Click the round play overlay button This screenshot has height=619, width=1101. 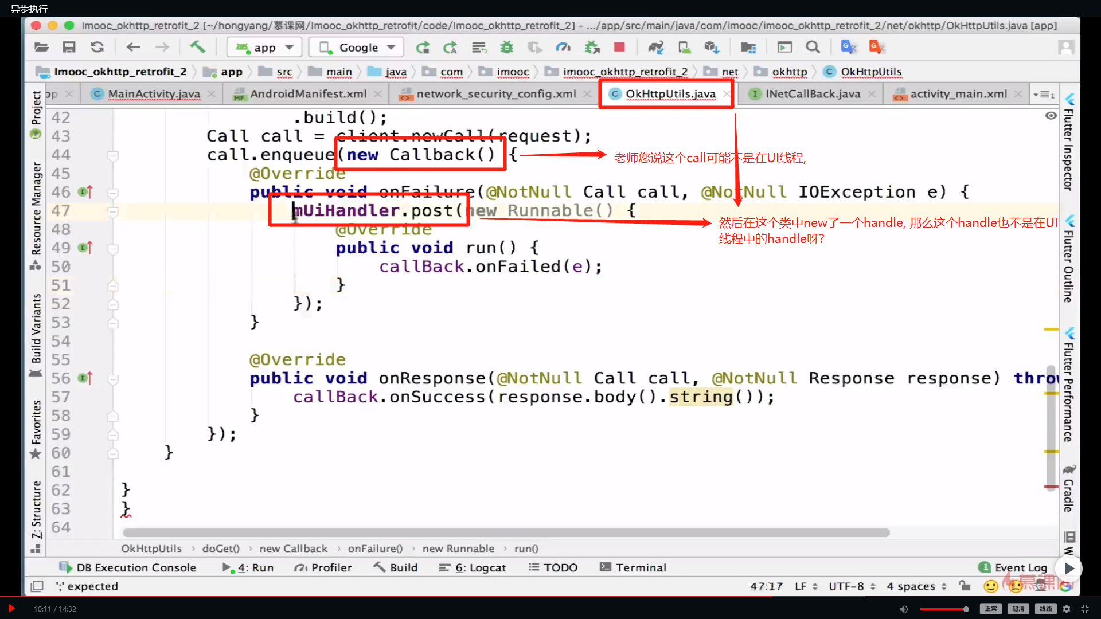click(1068, 569)
